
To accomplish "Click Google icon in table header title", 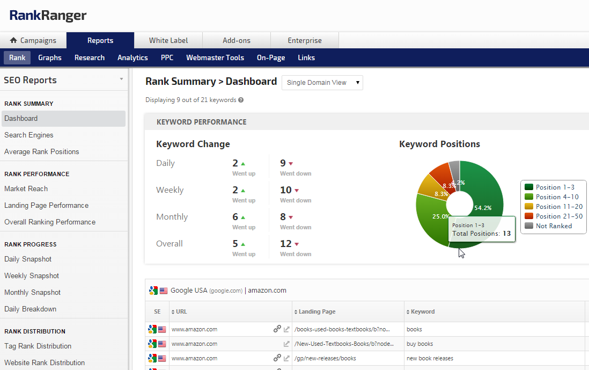I will click(x=153, y=291).
